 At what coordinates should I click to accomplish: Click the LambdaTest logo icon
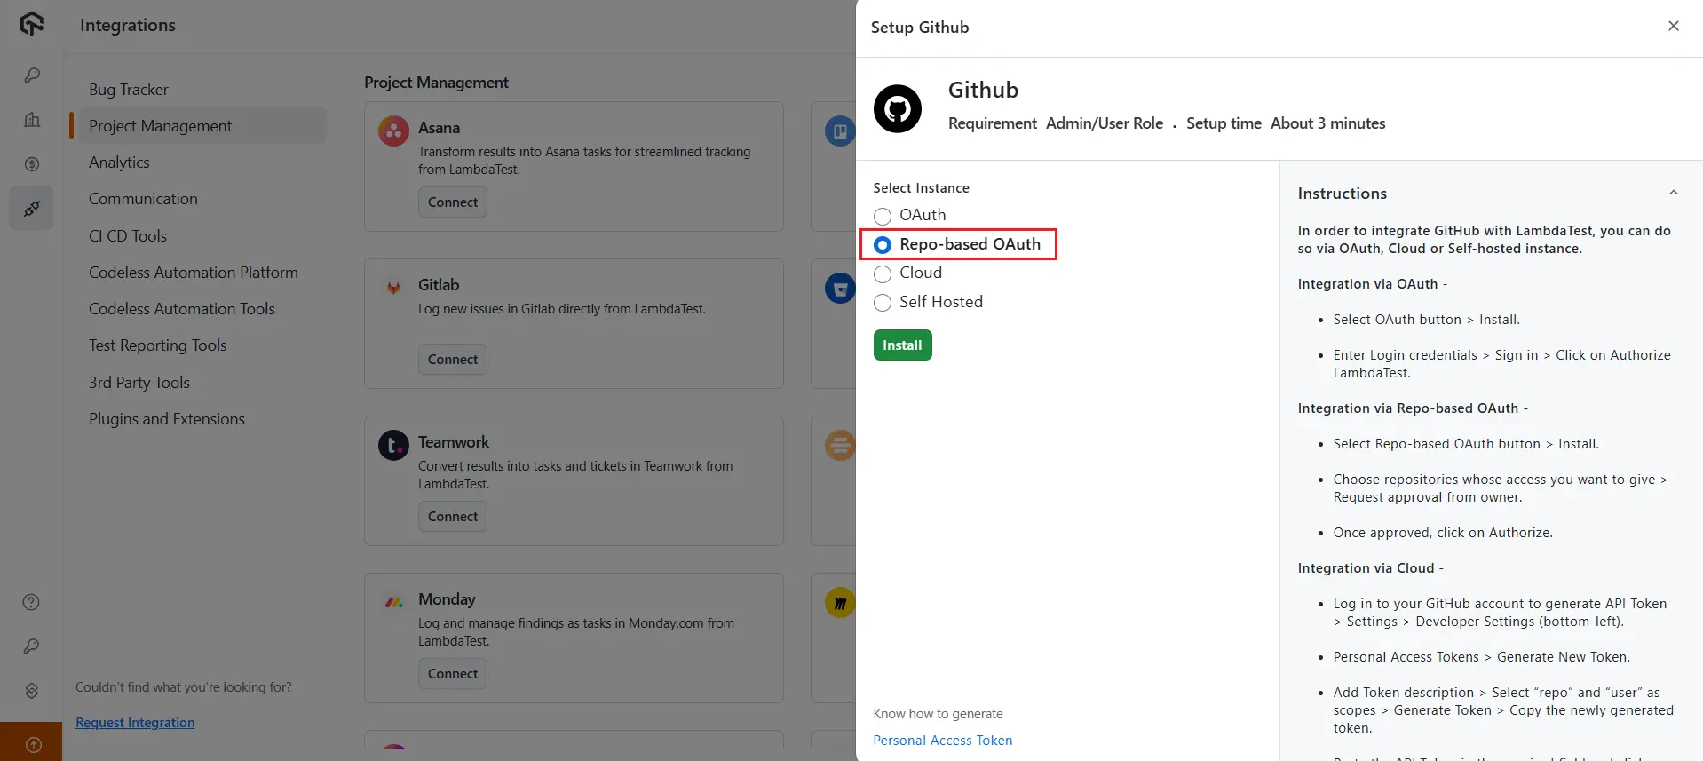(x=31, y=24)
